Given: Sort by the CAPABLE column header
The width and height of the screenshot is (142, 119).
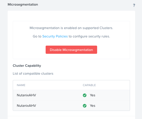Looking at the screenshot, I should pyautogui.click(x=89, y=85).
